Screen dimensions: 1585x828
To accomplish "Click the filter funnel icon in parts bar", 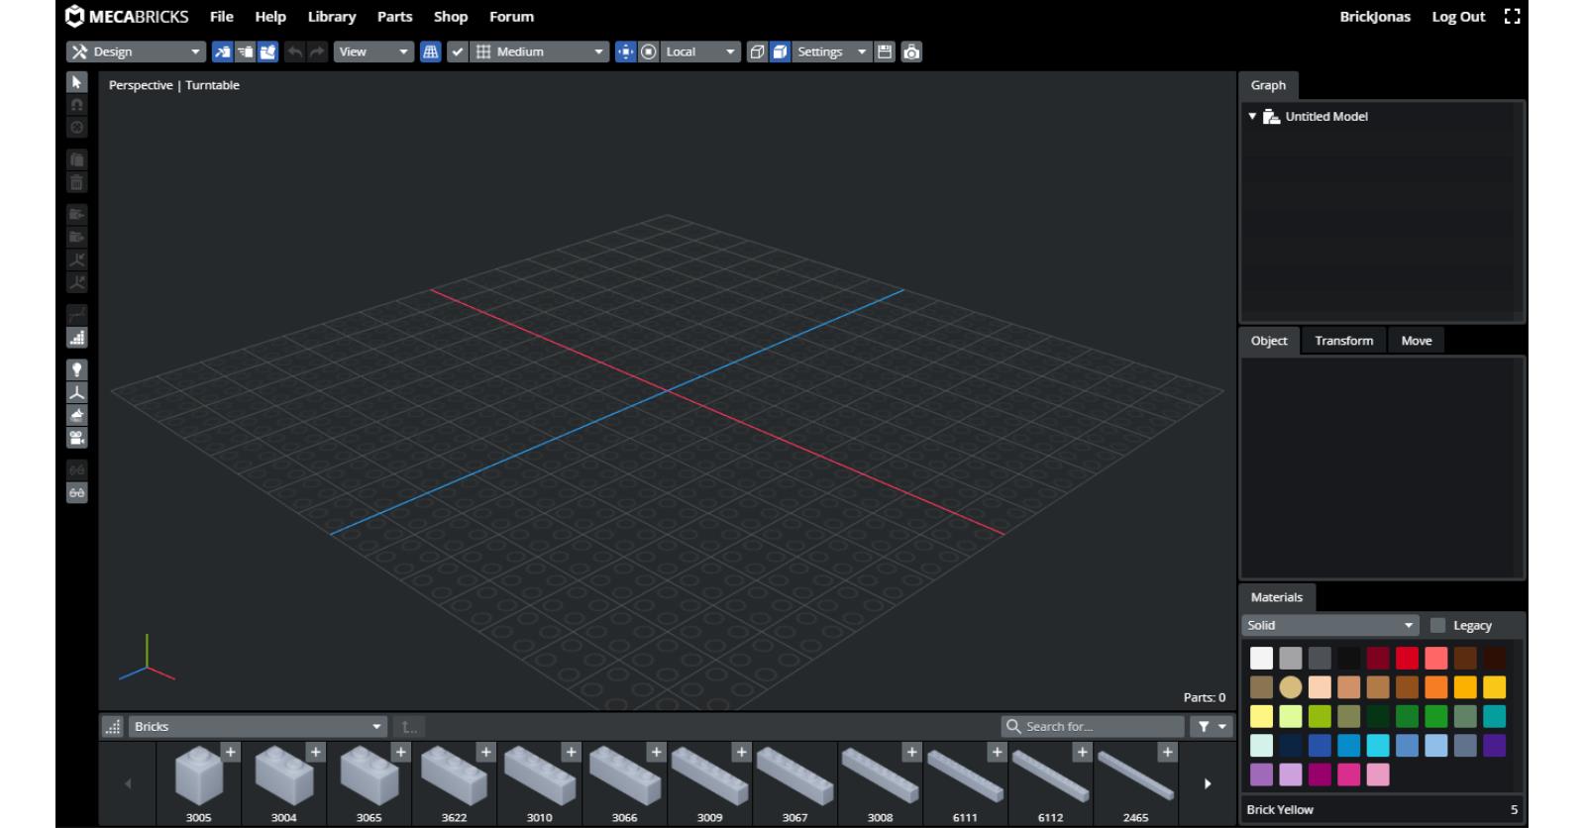I will [1205, 726].
